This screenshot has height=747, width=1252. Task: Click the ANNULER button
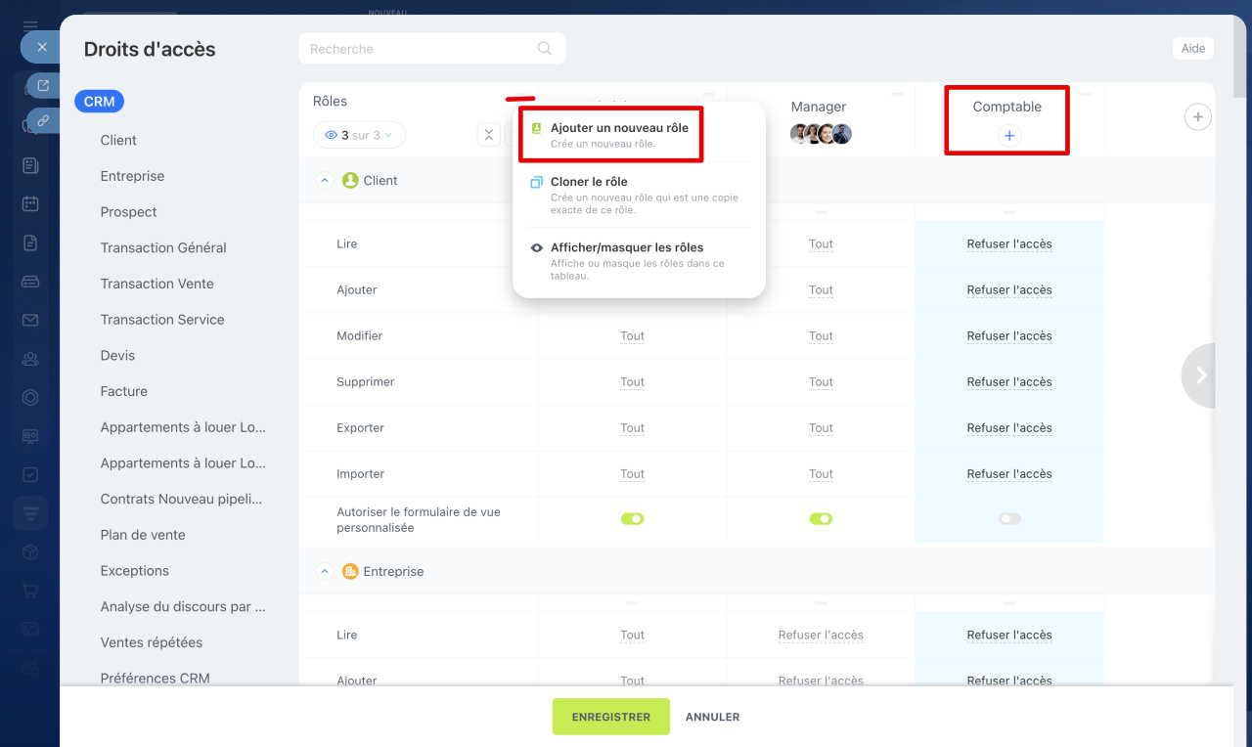click(x=712, y=717)
